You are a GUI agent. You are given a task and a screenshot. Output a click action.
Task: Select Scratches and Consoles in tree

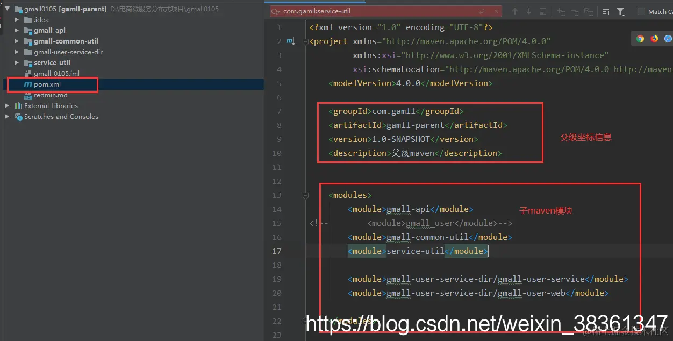(61, 117)
